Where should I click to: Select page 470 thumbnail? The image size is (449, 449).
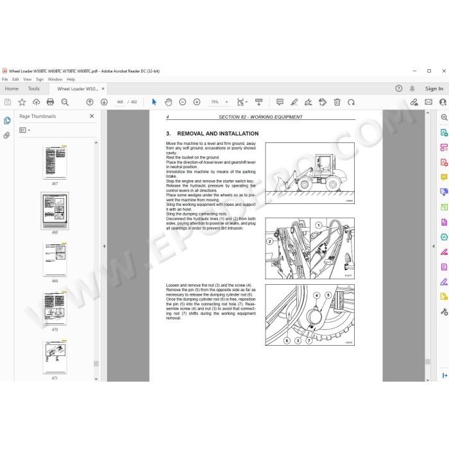(x=55, y=308)
